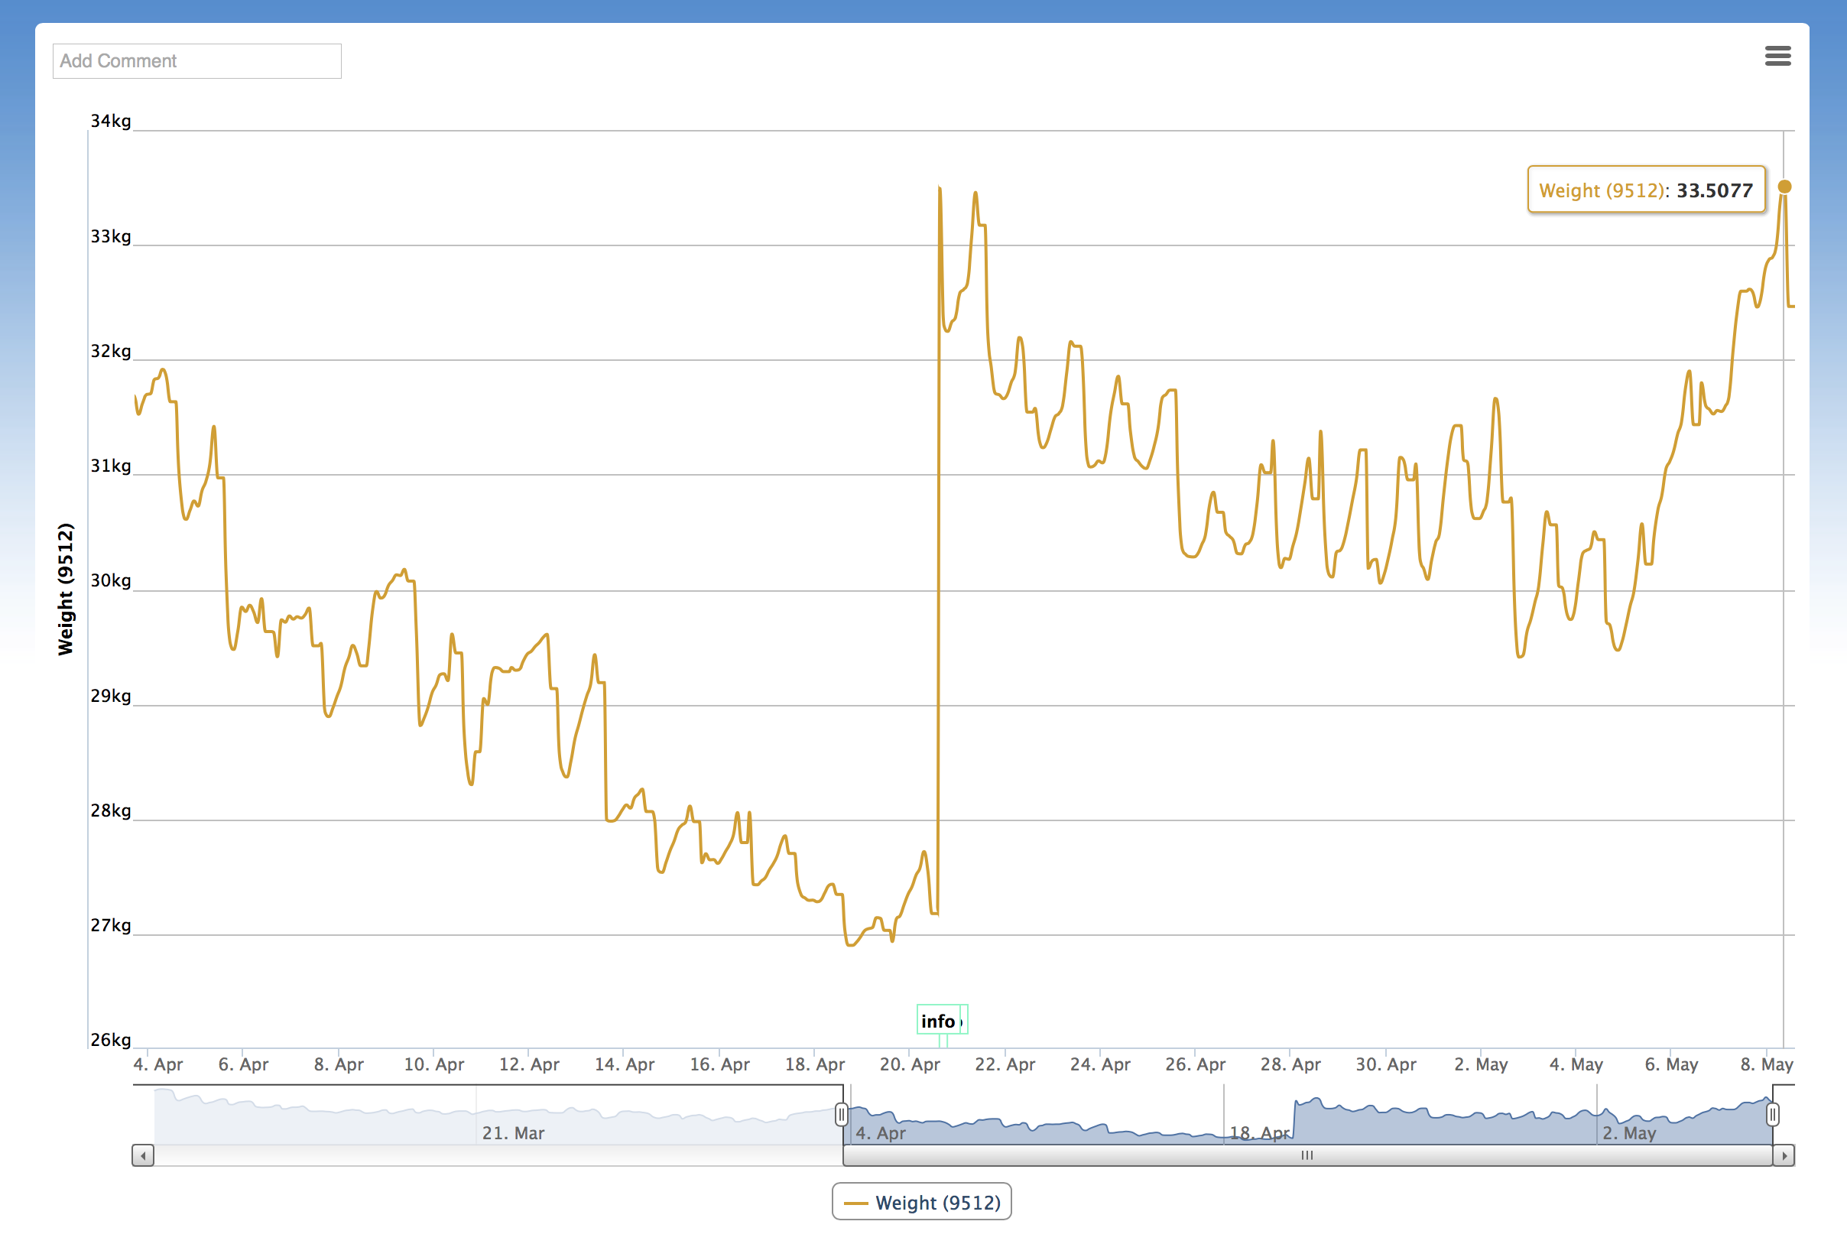
Task: Click the '8. May' x-axis label
Action: (x=1767, y=1064)
